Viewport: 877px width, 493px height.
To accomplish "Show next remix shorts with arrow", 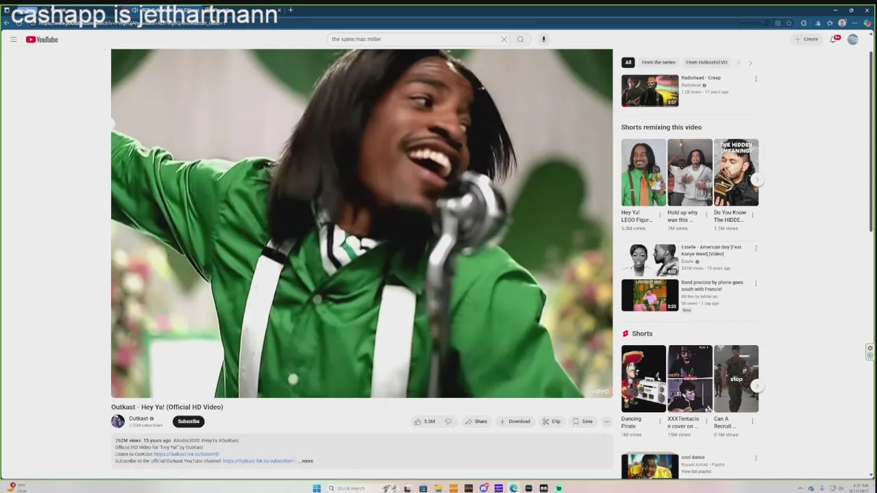I will tap(756, 179).
